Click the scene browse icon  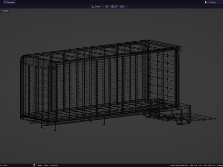coord(206,2)
